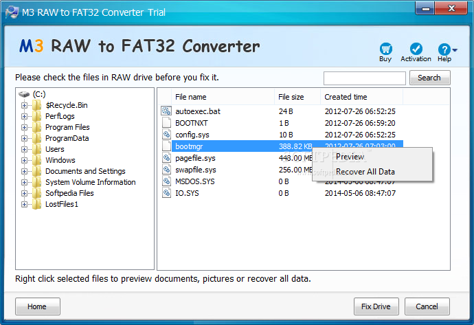Expand the Program Files tree node
This screenshot has width=474, height=325.
[24, 128]
